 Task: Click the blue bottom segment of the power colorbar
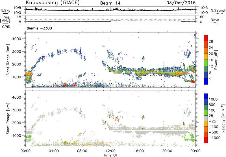pyautogui.click(x=206, y=81)
